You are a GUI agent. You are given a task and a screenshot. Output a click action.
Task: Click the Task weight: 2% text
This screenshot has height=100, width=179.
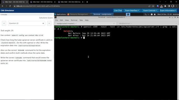coord(7,31)
